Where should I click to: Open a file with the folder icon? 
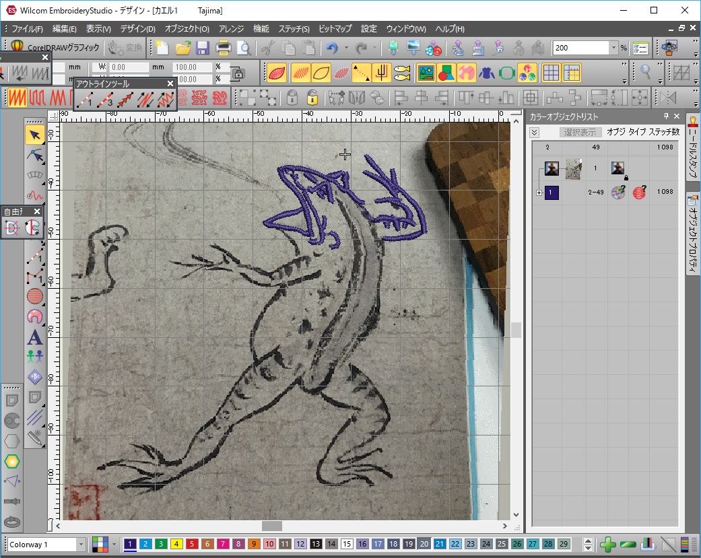[183, 48]
